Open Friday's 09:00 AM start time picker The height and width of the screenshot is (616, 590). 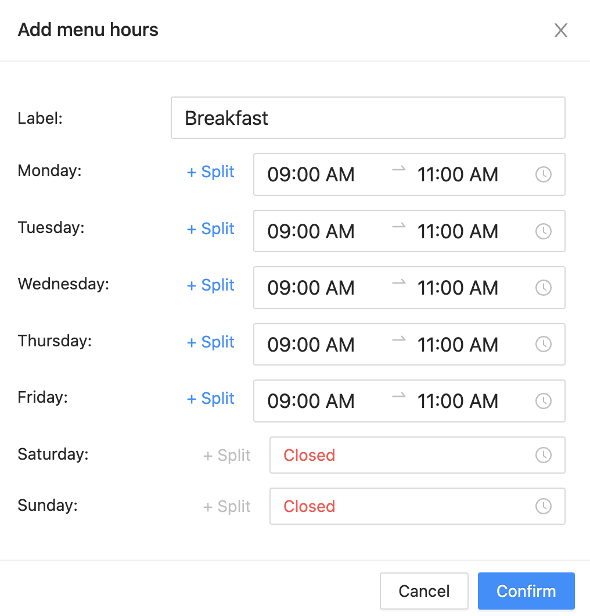pos(311,401)
